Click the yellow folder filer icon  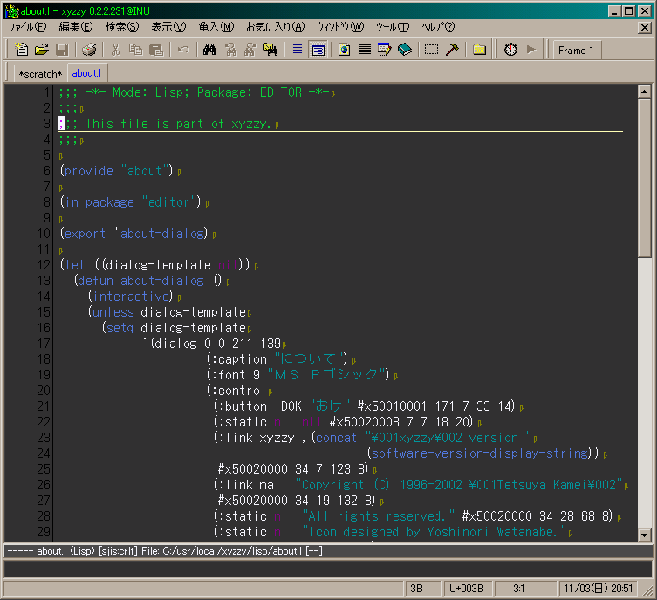[479, 50]
